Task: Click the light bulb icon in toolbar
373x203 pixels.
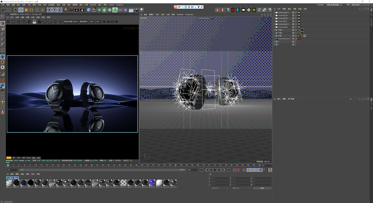Action: click(x=142, y=10)
